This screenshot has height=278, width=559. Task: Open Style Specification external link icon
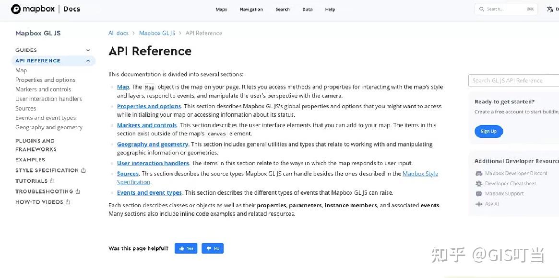83,170
